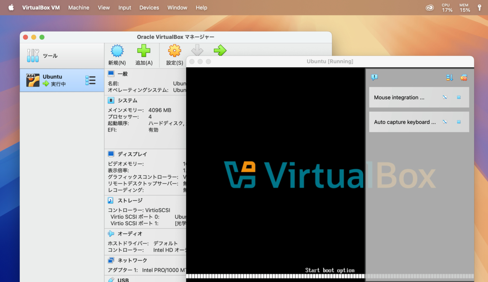The image size is (488, 282).
Task: Click the 追加(A) add VM toolbar icon
Action: click(144, 55)
